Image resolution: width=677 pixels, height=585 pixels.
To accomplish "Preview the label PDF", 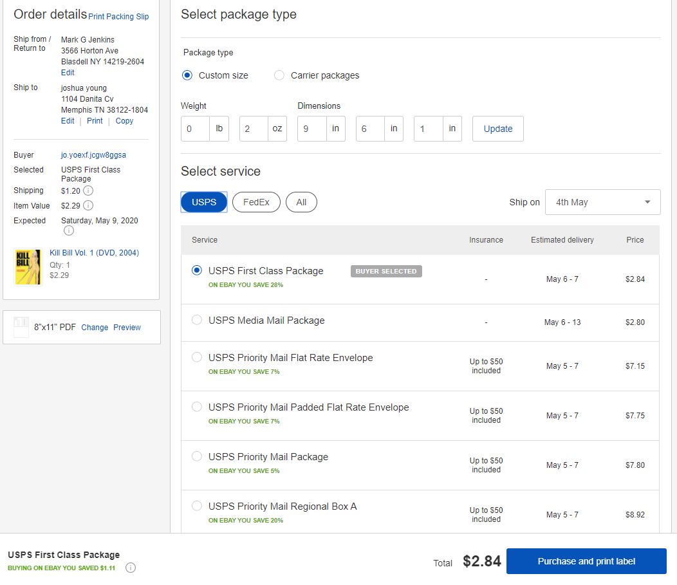I will coord(127,328).
